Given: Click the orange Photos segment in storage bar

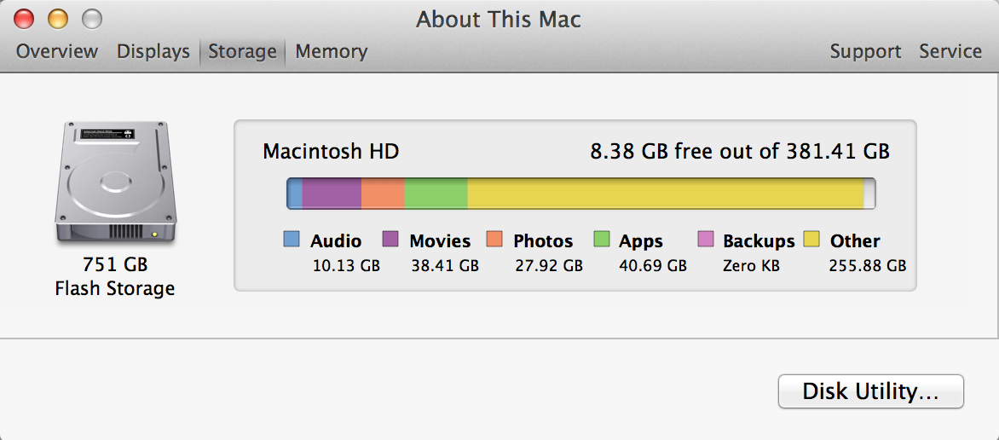Looking at the screenshot, I should (383, 193).
